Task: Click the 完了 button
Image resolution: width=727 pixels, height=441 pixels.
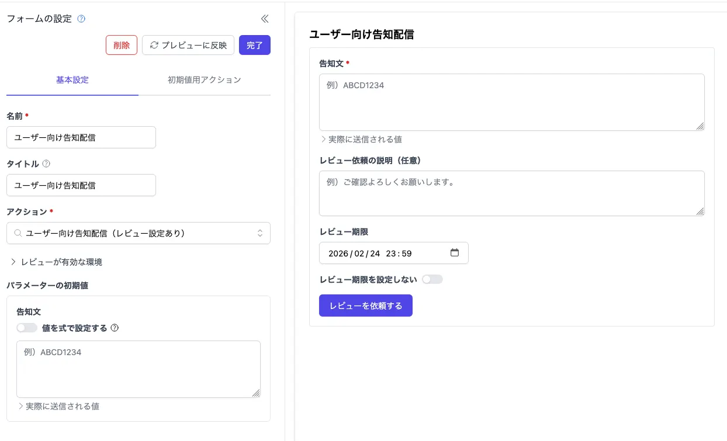Action: [x=255, y=45]
